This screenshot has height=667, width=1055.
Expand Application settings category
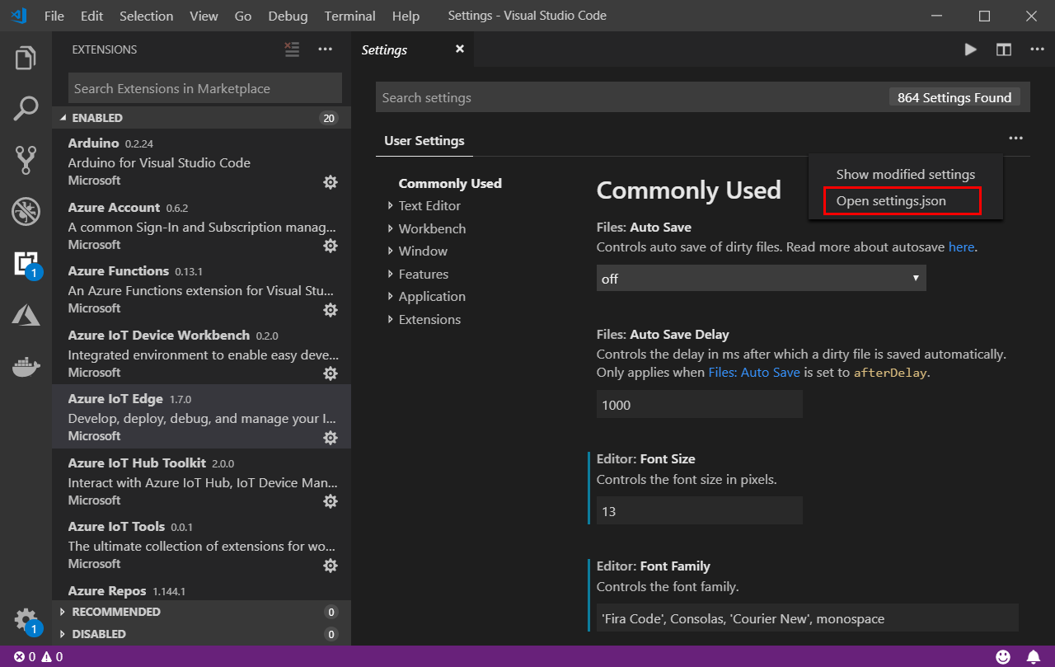432,297
